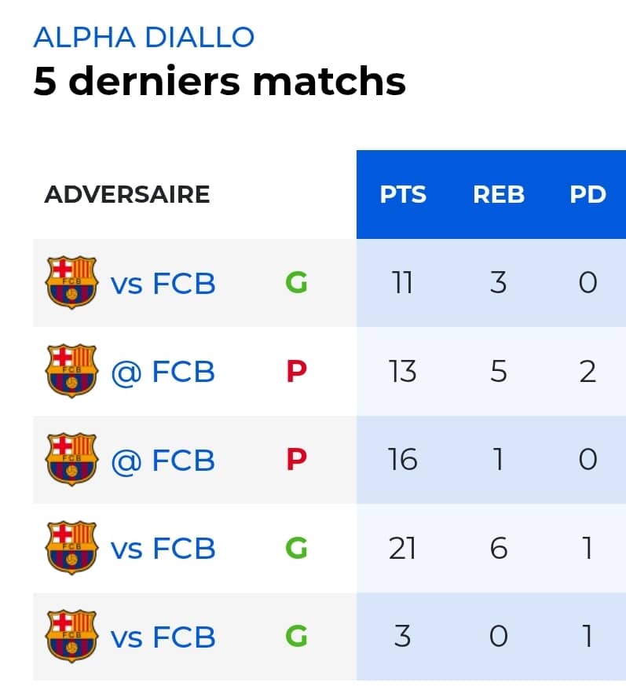Open the ALPHA DIALLO player link
Screen dimensions: 626x694
(x=145, y=37)
